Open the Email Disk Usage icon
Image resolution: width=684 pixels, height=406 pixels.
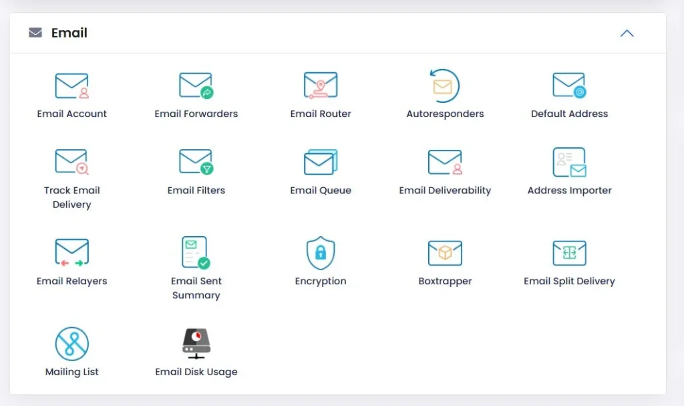click(196, 344)
